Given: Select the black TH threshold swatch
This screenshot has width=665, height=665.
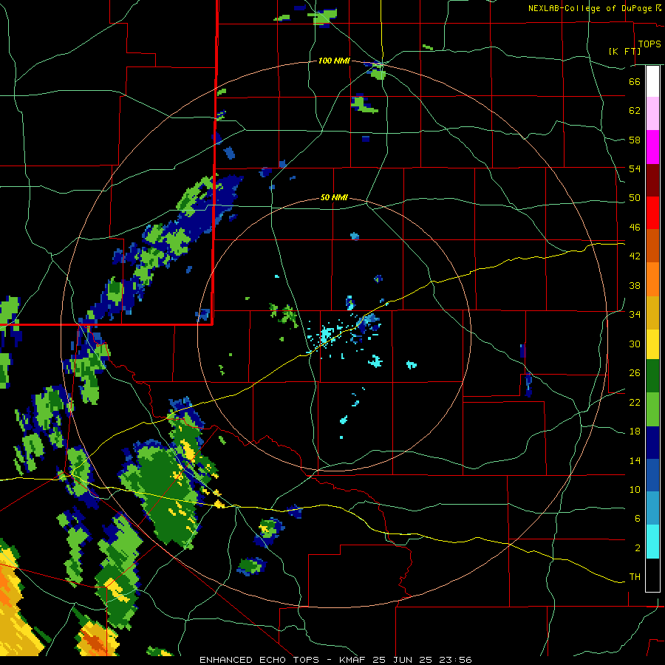Looking at the screenshot, I should [652, 575].
